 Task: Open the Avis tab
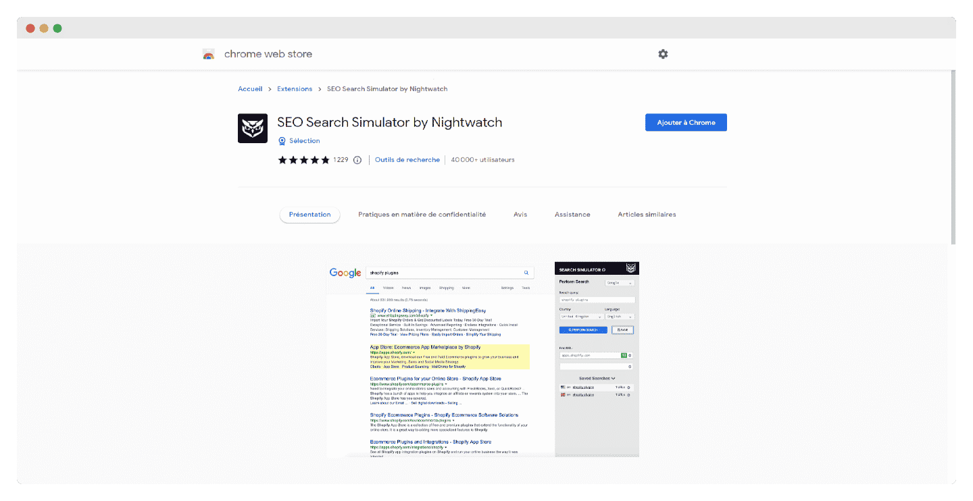tap(520, 215)
